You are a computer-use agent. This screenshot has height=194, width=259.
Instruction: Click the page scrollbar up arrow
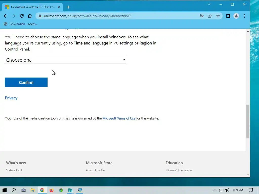click(248, 31)
